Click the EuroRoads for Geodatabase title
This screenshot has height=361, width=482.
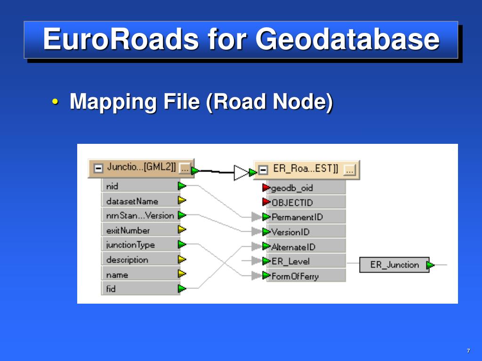241,39
